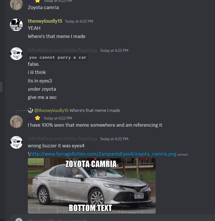This screenshot has height=221, width=215.
Task: Click the username theowyloudly15
Action: pyautogui.click(x=45, y=21)
